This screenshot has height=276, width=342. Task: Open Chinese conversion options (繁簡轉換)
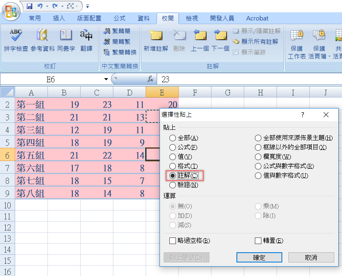(x=120, y=52)
